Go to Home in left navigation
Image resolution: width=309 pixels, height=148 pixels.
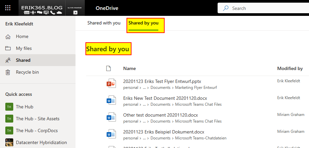click(22, 36)
